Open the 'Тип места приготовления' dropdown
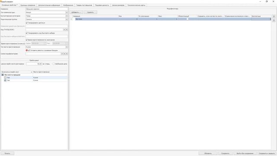Image resolution: width=277 pixels, height=156 pixels. [x=67, y=47]
